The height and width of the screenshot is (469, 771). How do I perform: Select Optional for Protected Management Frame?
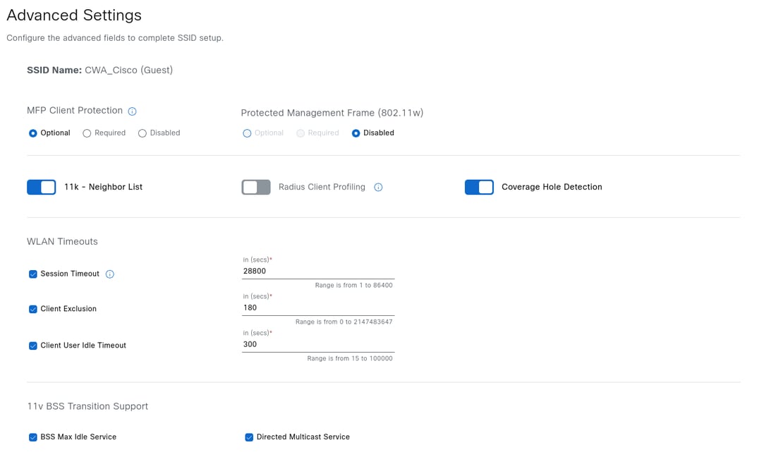pos(247,133)
